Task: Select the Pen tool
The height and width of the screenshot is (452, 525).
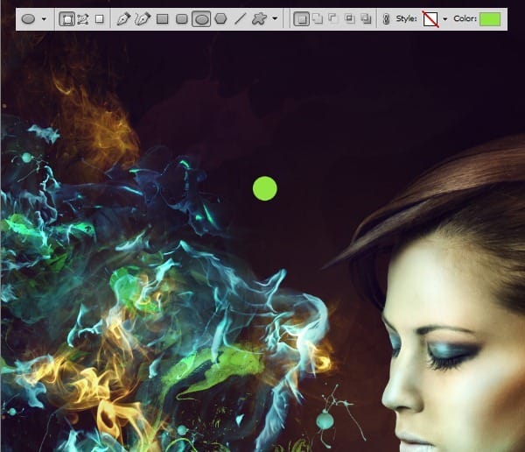Action: click(123, 18)
